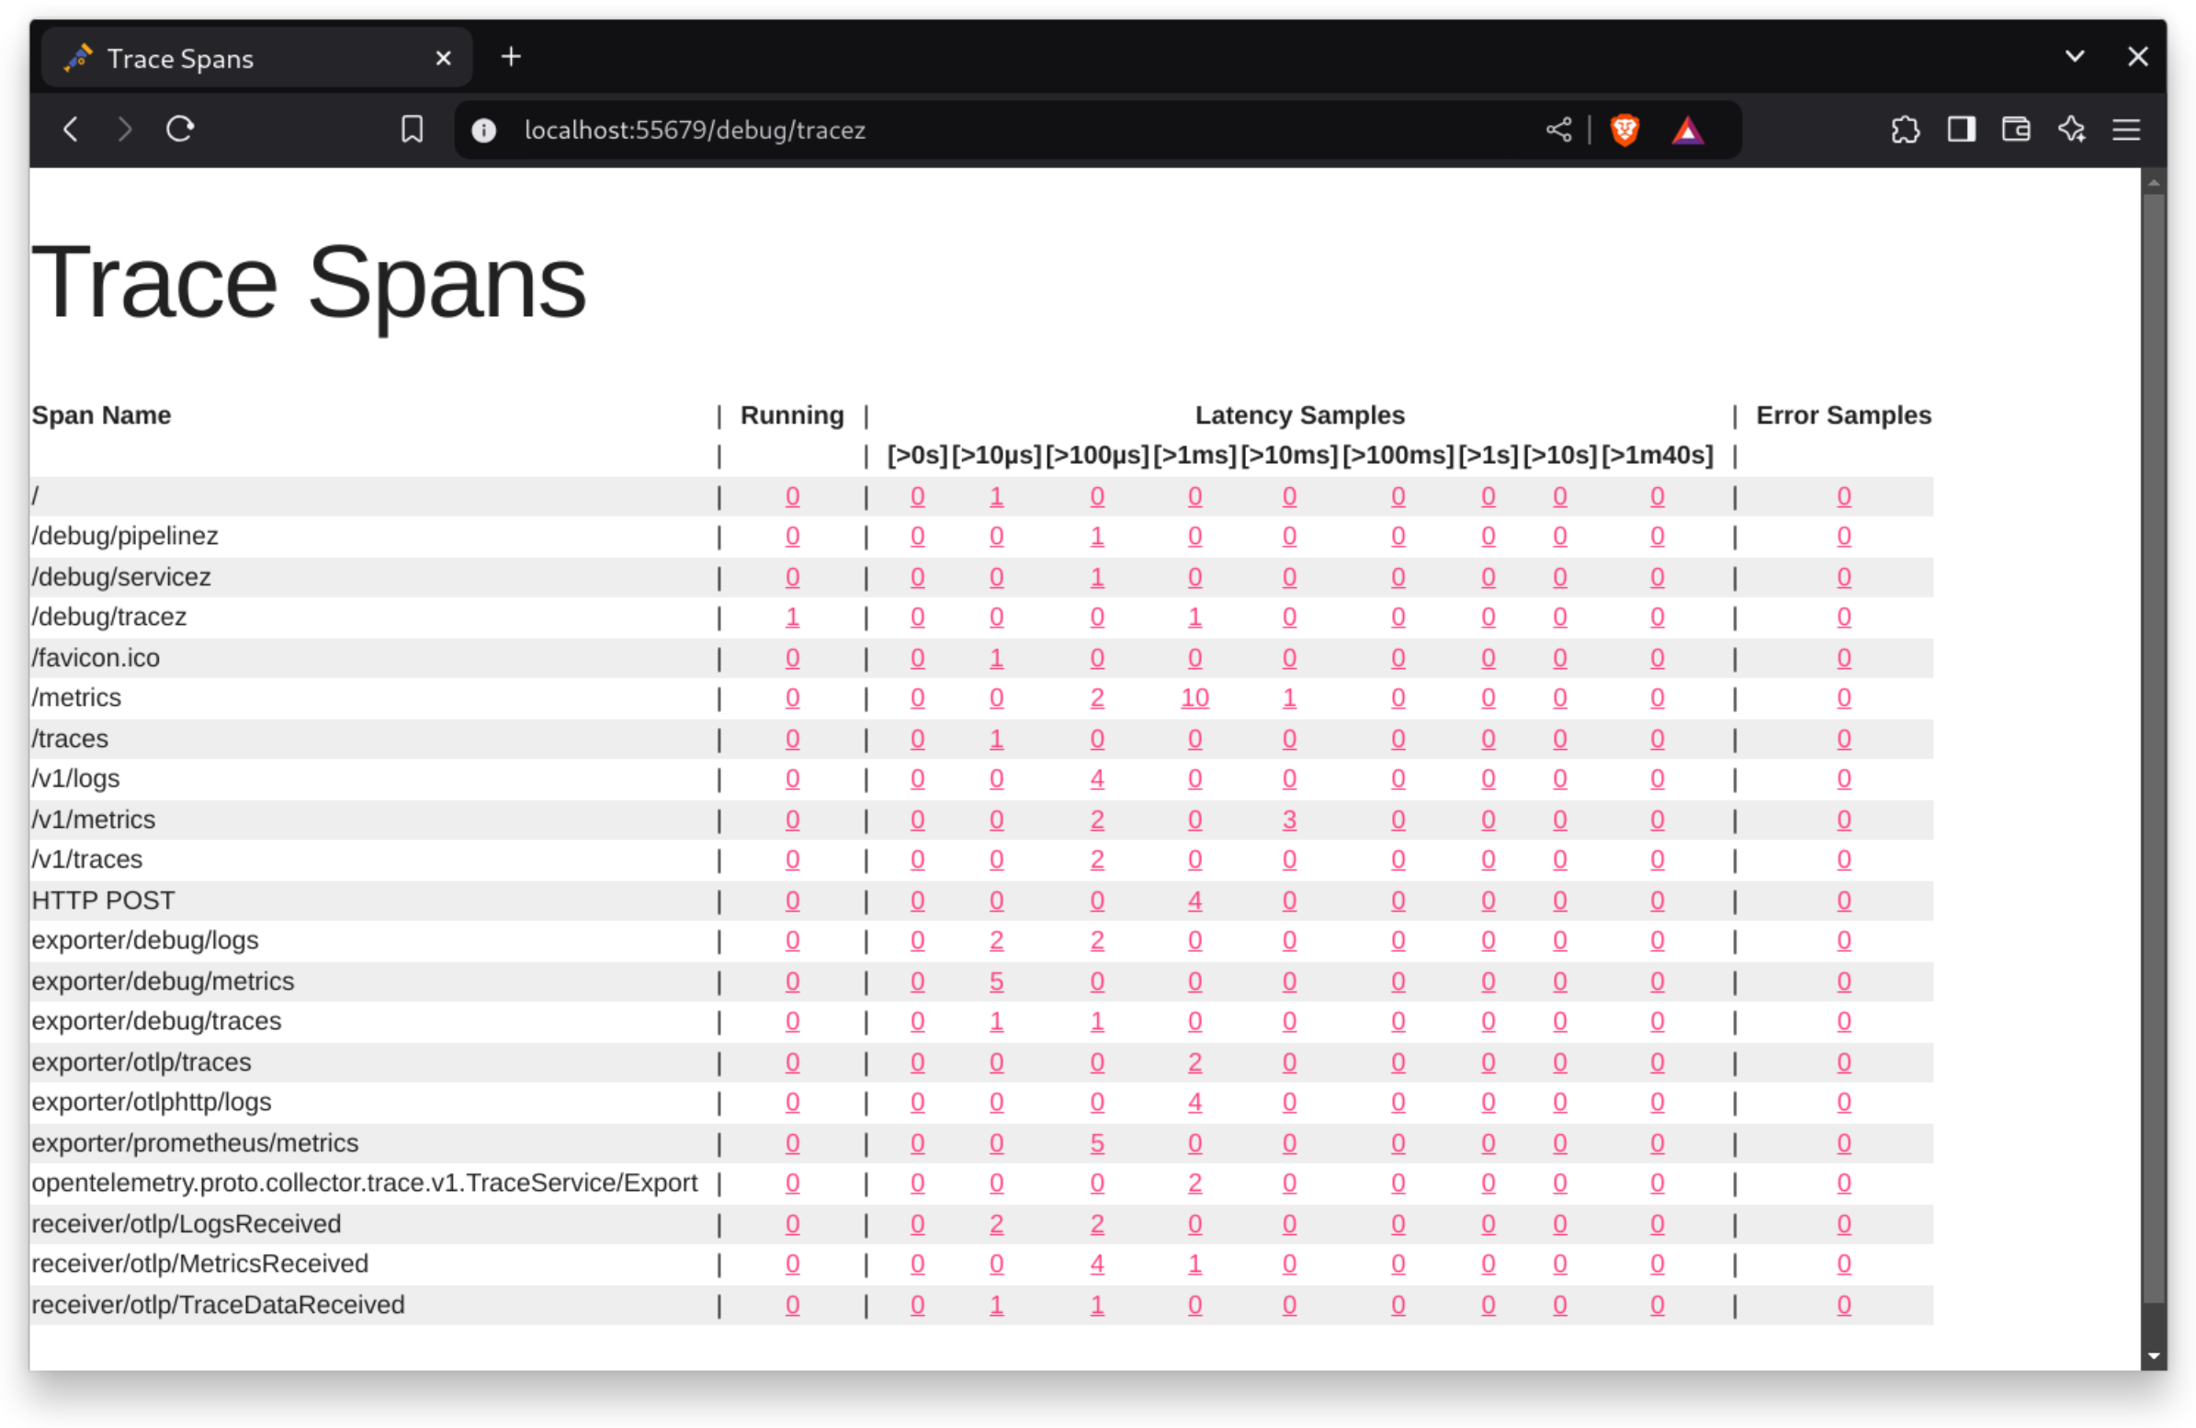Image resolution: width=2196 pixels, height=1428 pixels.
Task: Toggle the browser sidebar panel icon
Action: click(x=1961, y=130)
